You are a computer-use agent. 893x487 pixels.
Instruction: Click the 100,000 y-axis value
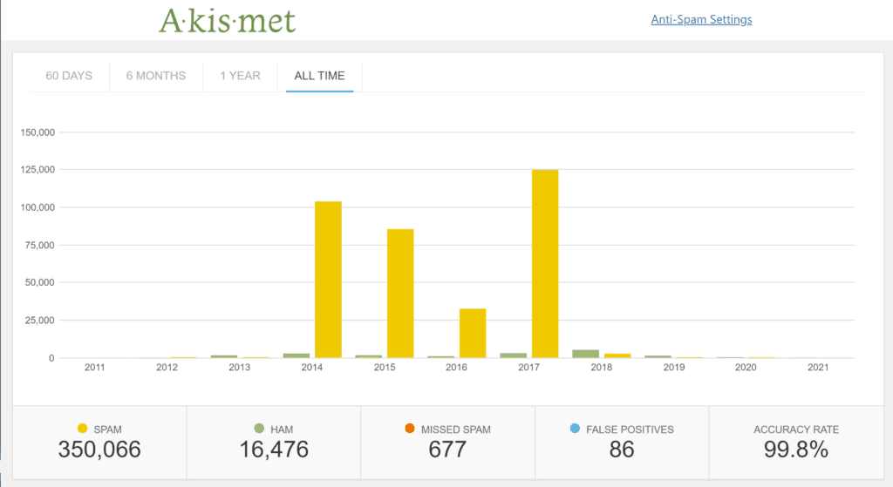(x=37, y=207)
